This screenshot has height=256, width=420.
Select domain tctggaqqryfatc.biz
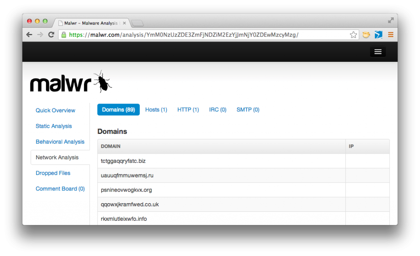tap(123, 161)
